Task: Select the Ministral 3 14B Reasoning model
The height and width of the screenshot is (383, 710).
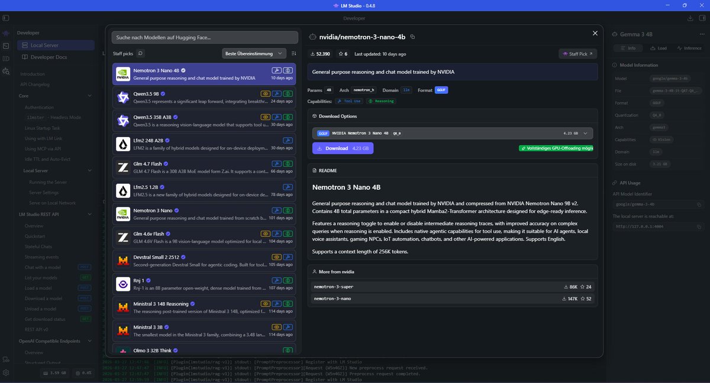Action: 204,307
